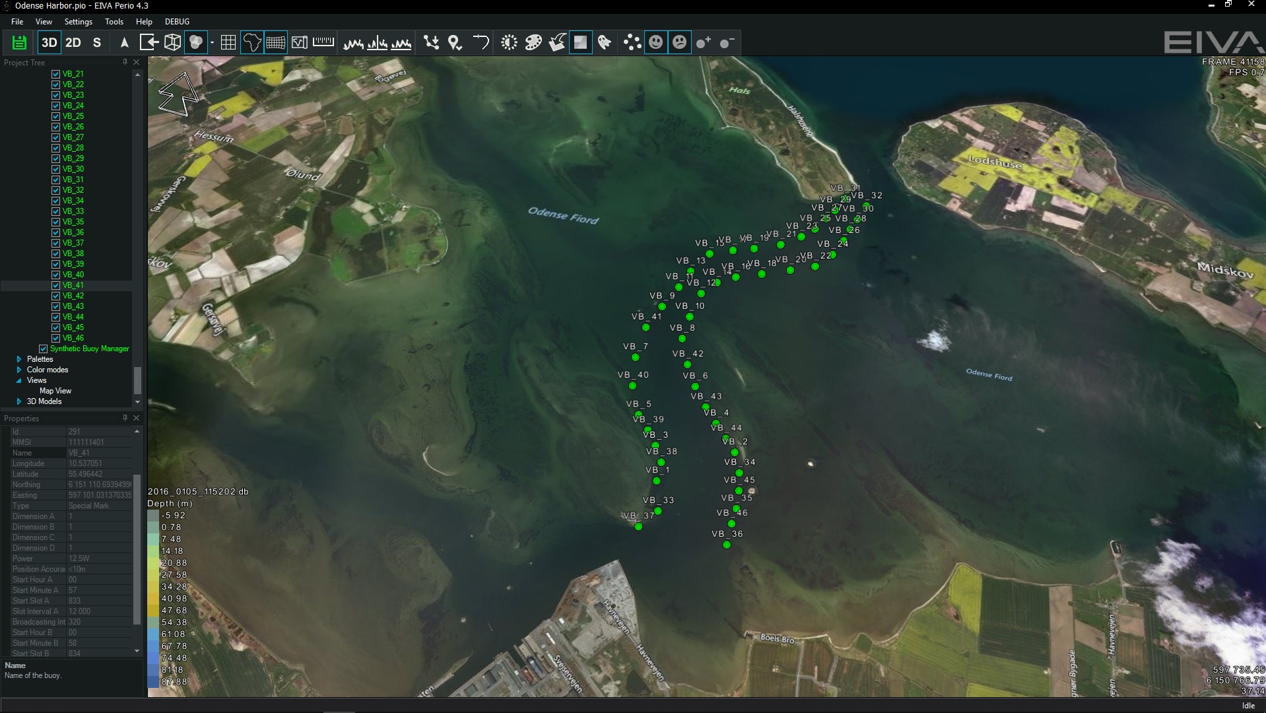Click the Name property value field VB_41
The image size is (1266, 713).
(x=99, y=453)
